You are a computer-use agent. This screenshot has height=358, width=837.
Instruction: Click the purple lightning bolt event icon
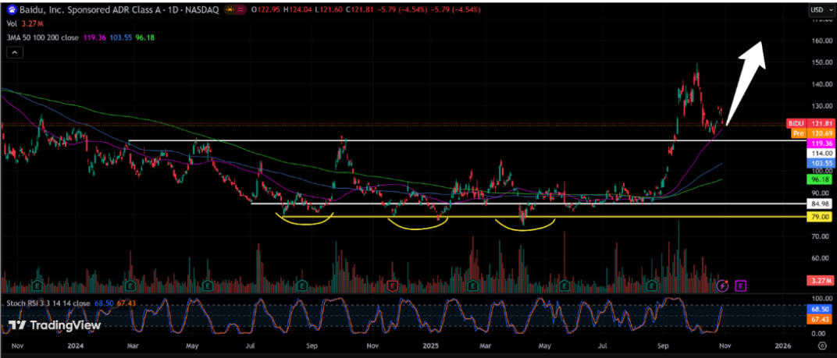click(x=724, y=285)
